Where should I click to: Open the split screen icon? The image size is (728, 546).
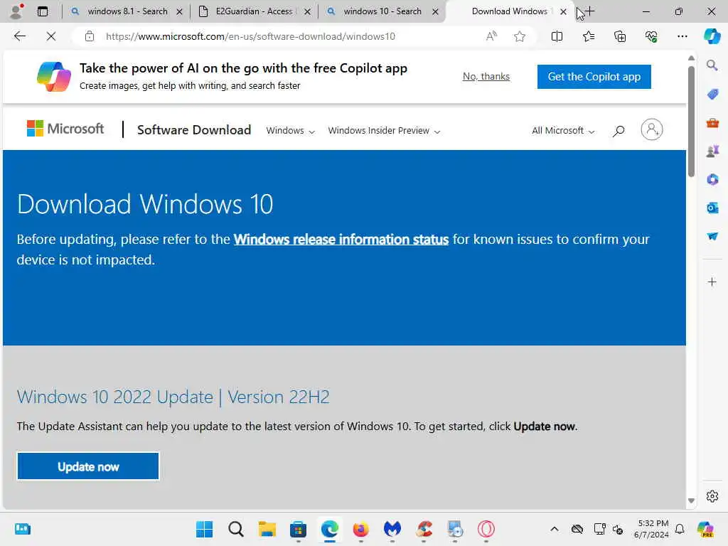point(557,36)
